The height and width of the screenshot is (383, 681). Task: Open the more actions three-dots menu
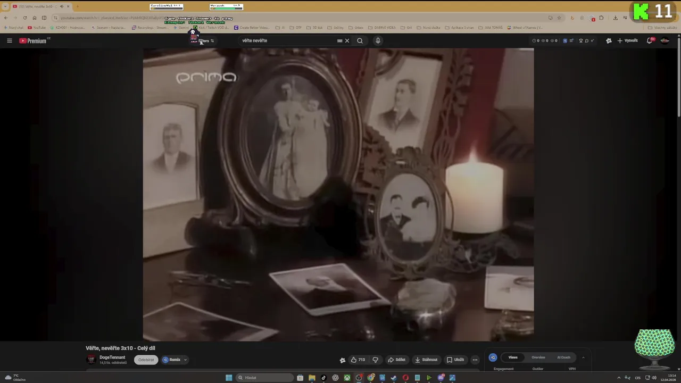click(x=475, y=360)
